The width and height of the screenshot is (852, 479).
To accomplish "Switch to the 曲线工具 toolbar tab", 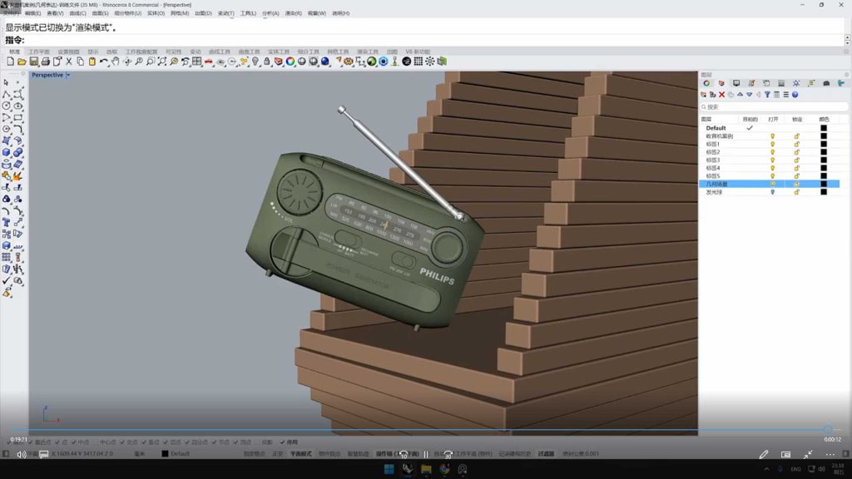I will coord(220,52).
